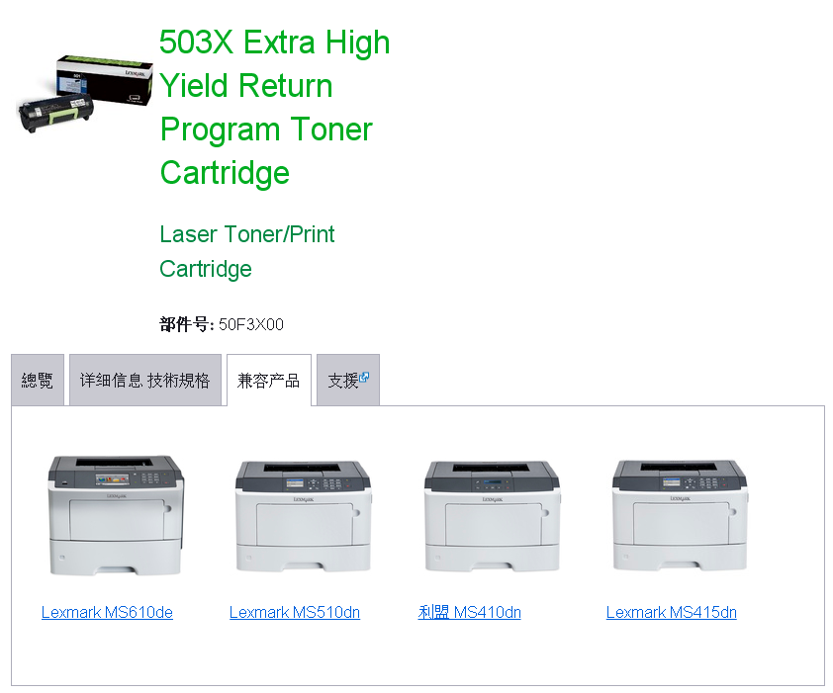Click the MS415dn printer image

pyautogui.click(x=680, y=516)
